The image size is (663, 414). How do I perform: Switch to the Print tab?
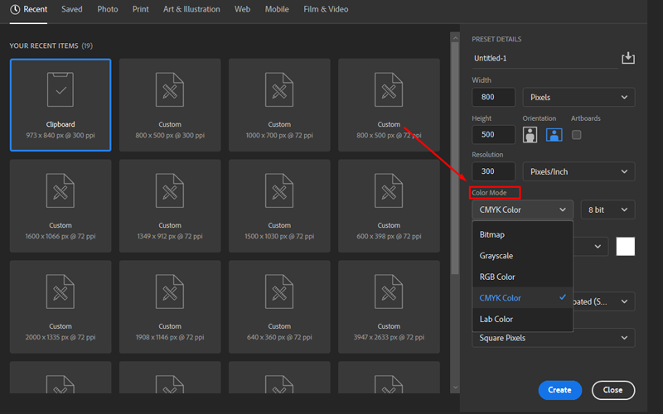pos(140,9)
